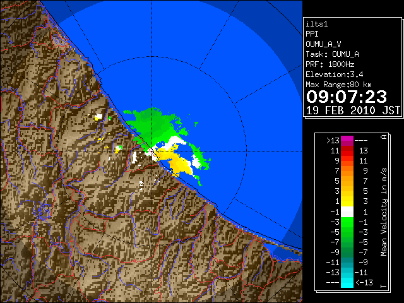Click the 'OUMU_A_V' product label
The width and height of the screenshot is (404, 303).
click(323, 44)
